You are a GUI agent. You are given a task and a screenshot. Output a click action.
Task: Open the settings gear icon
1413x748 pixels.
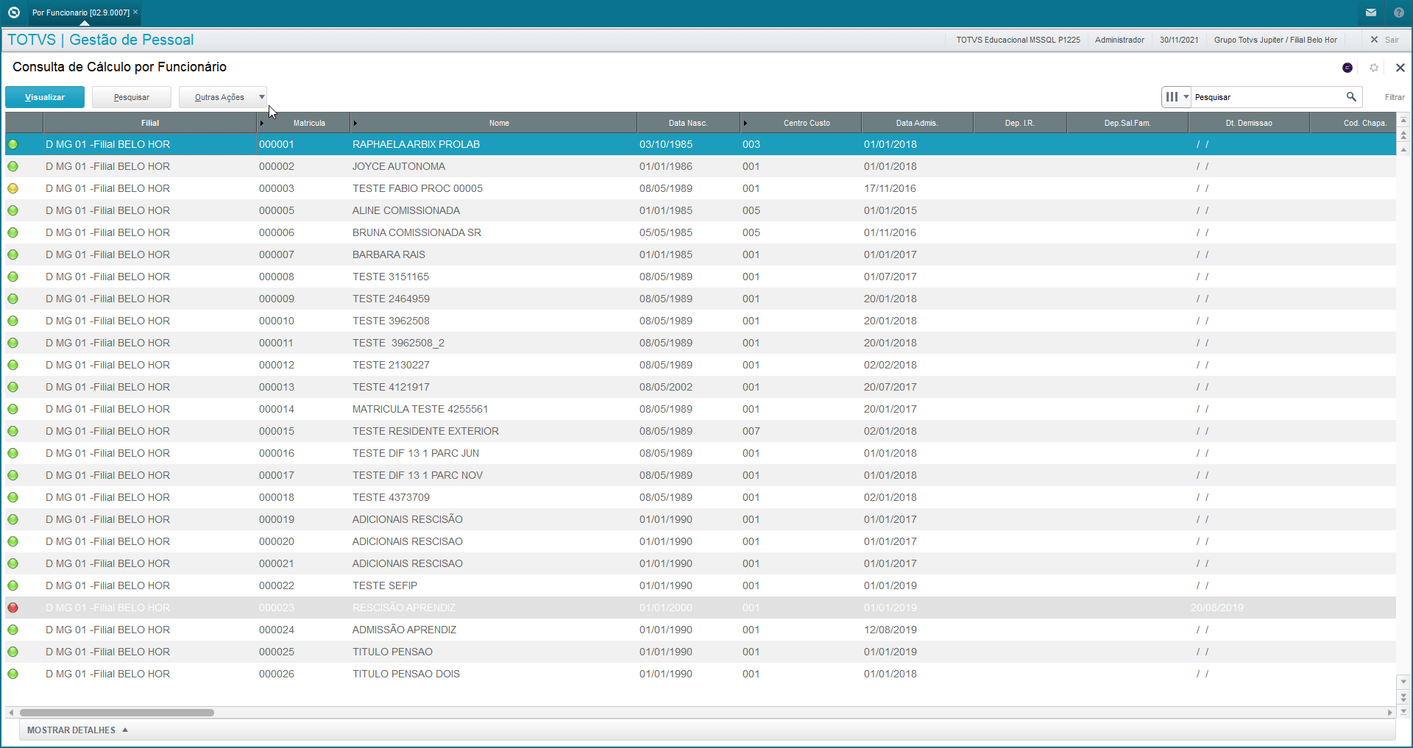pyautogui.click(x=1373, y=68)
